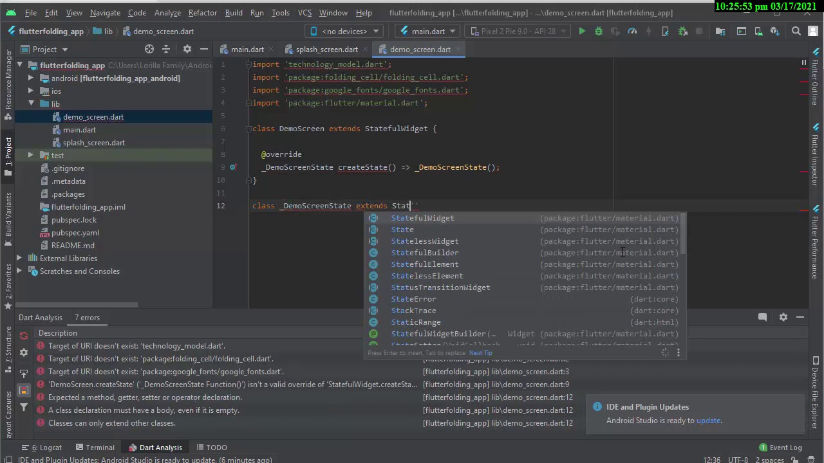Start debugging with the bug icon

[599, 31]
